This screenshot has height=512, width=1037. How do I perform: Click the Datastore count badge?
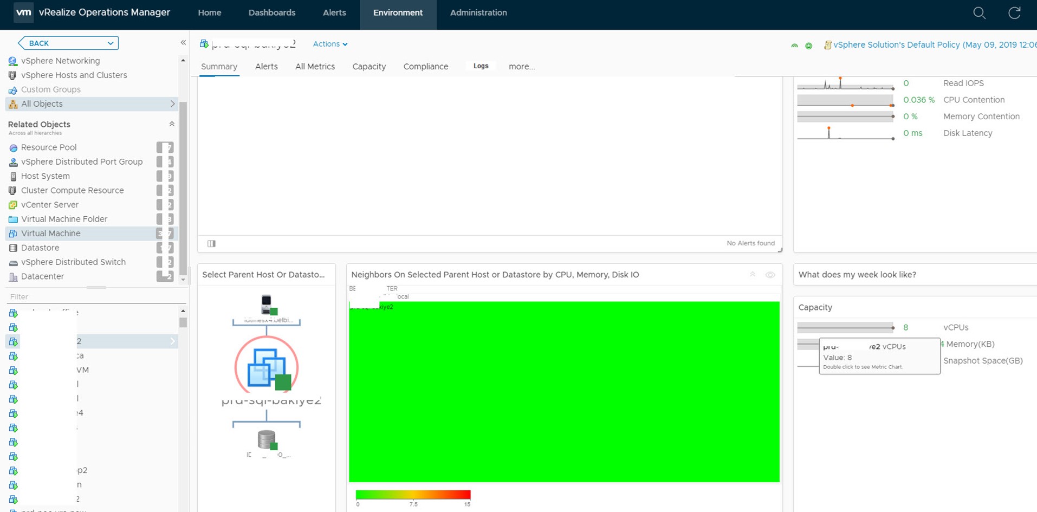[165, 248]
